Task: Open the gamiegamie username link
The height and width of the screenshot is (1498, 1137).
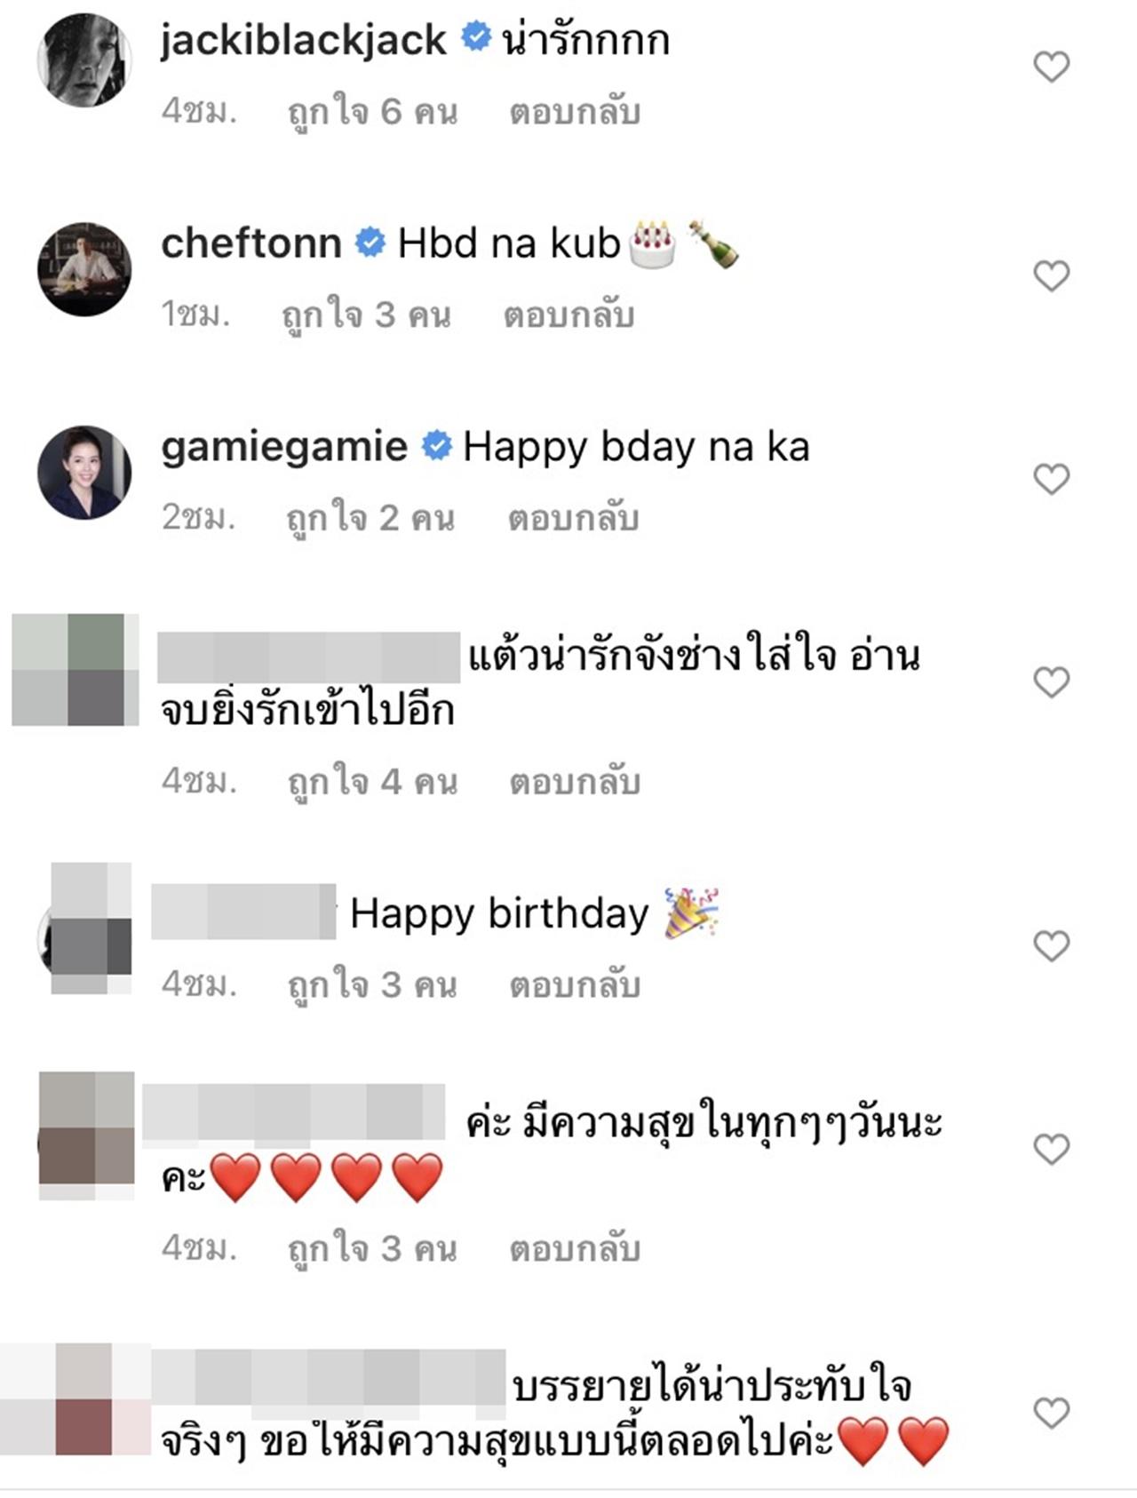Action: [x=284, y=447]
